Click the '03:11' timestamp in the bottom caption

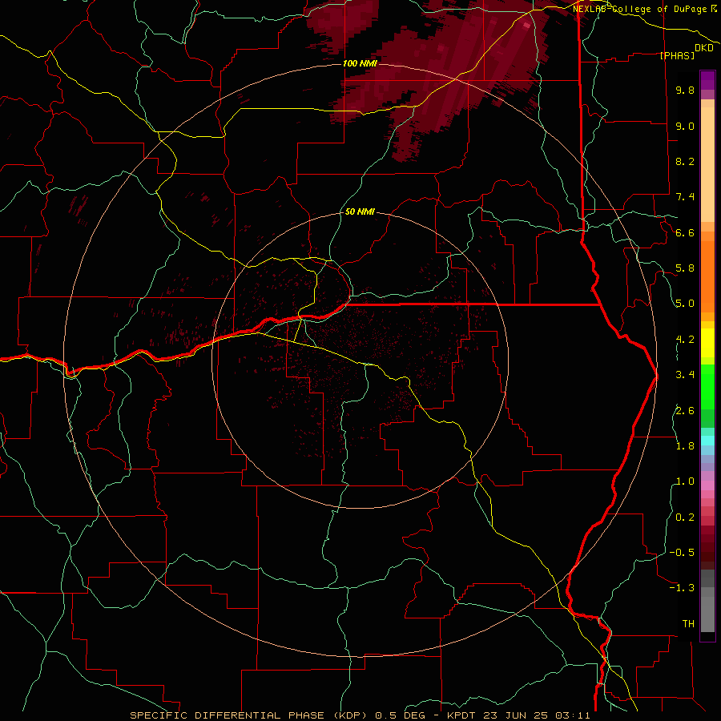(573, 715)
